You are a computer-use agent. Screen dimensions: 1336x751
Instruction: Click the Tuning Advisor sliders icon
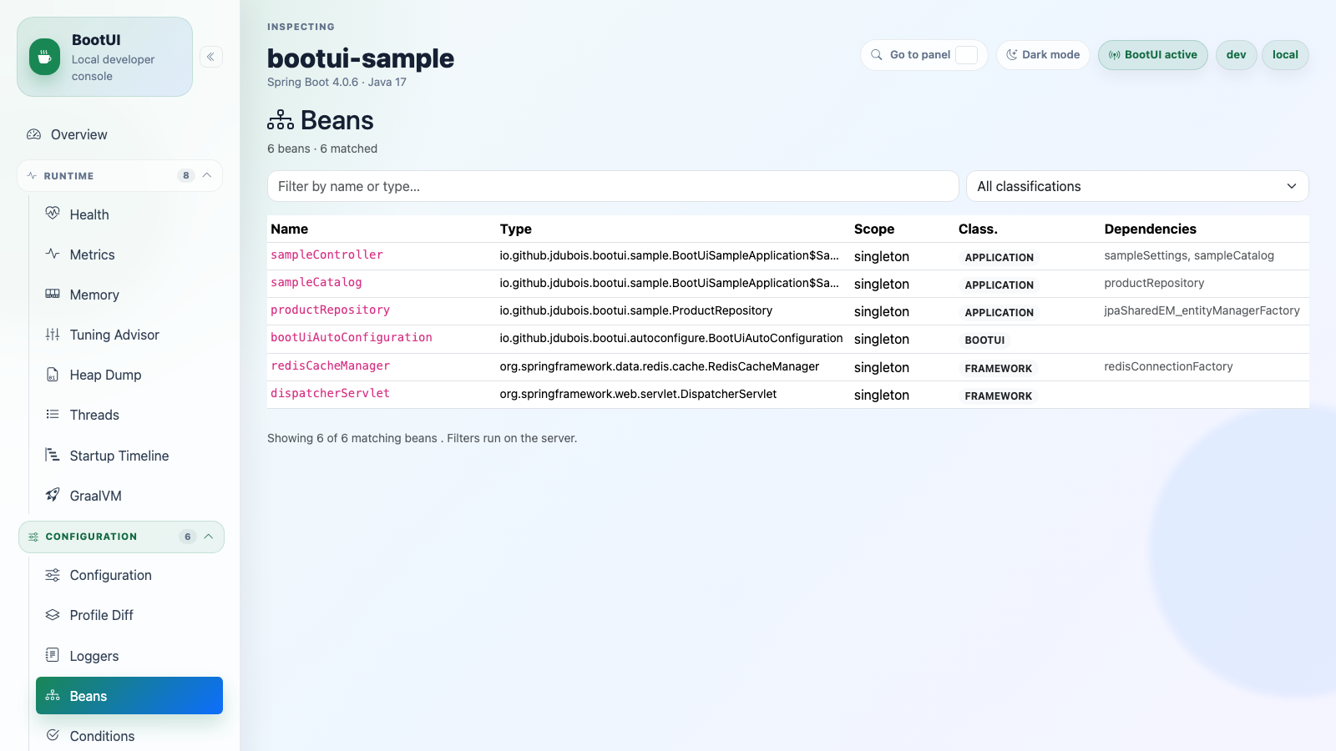(x=53, y=335)
